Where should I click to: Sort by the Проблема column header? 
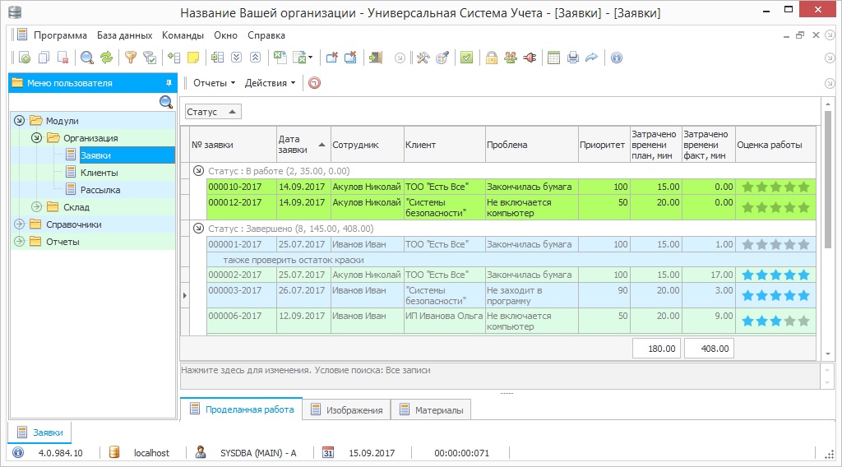pyautogui.click(x=532, y=145)
